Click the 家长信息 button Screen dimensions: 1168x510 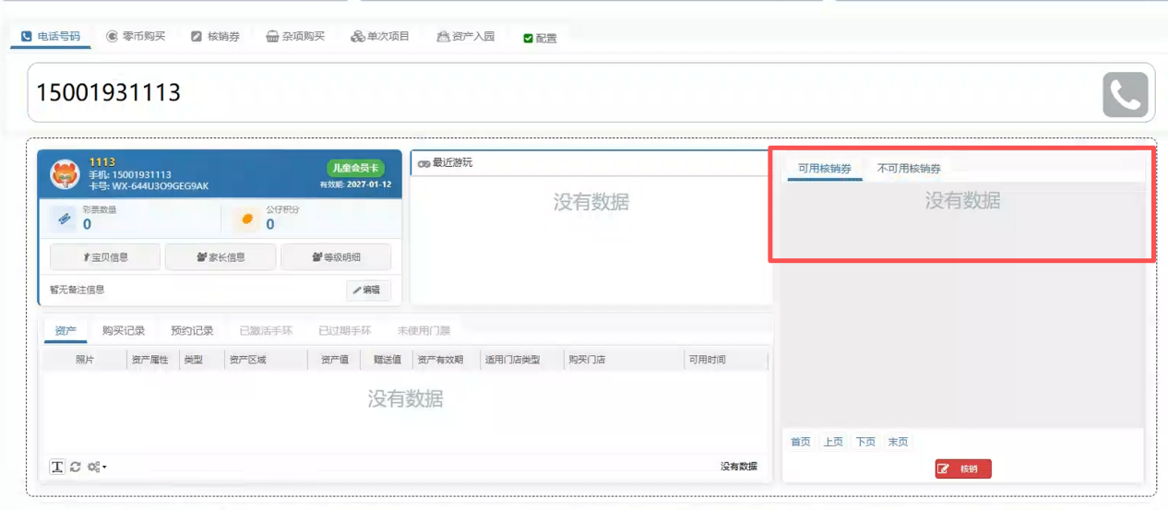coord(220,257)
